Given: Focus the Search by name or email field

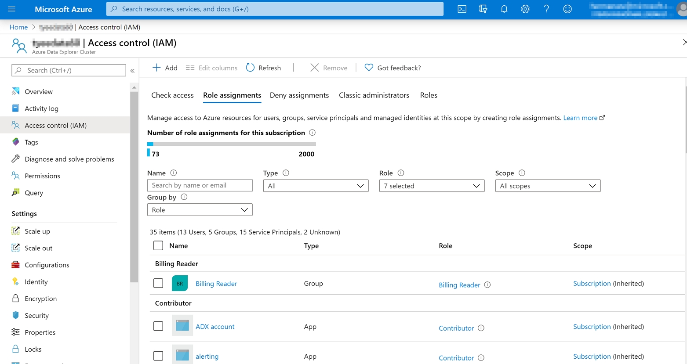Looking at the screenshot, I should 200,185.
